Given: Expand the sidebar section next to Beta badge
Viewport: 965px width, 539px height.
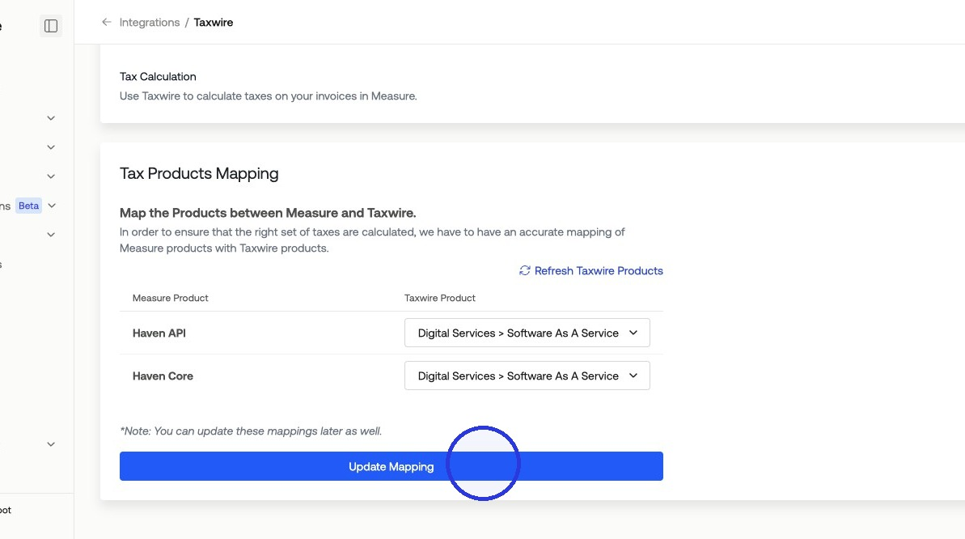Looking at the screenshot, I should (x=52, y=206).
